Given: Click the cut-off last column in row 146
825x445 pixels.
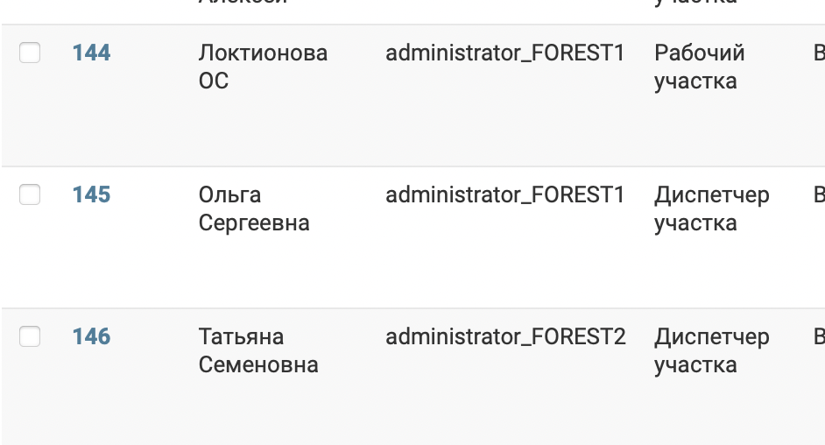Looking at the screenshot, I should [x=819, y=337].
